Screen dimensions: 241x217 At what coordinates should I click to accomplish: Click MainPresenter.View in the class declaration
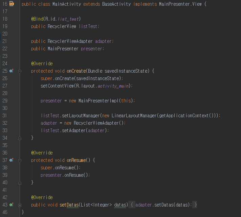180,4
